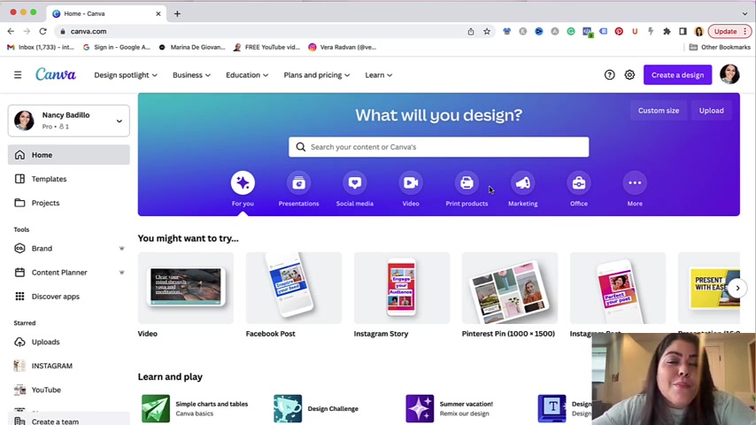This screenshot has width=756, height=425.
Task: Select the Marketing megaphone icon
Action: [x=522, y=182]
